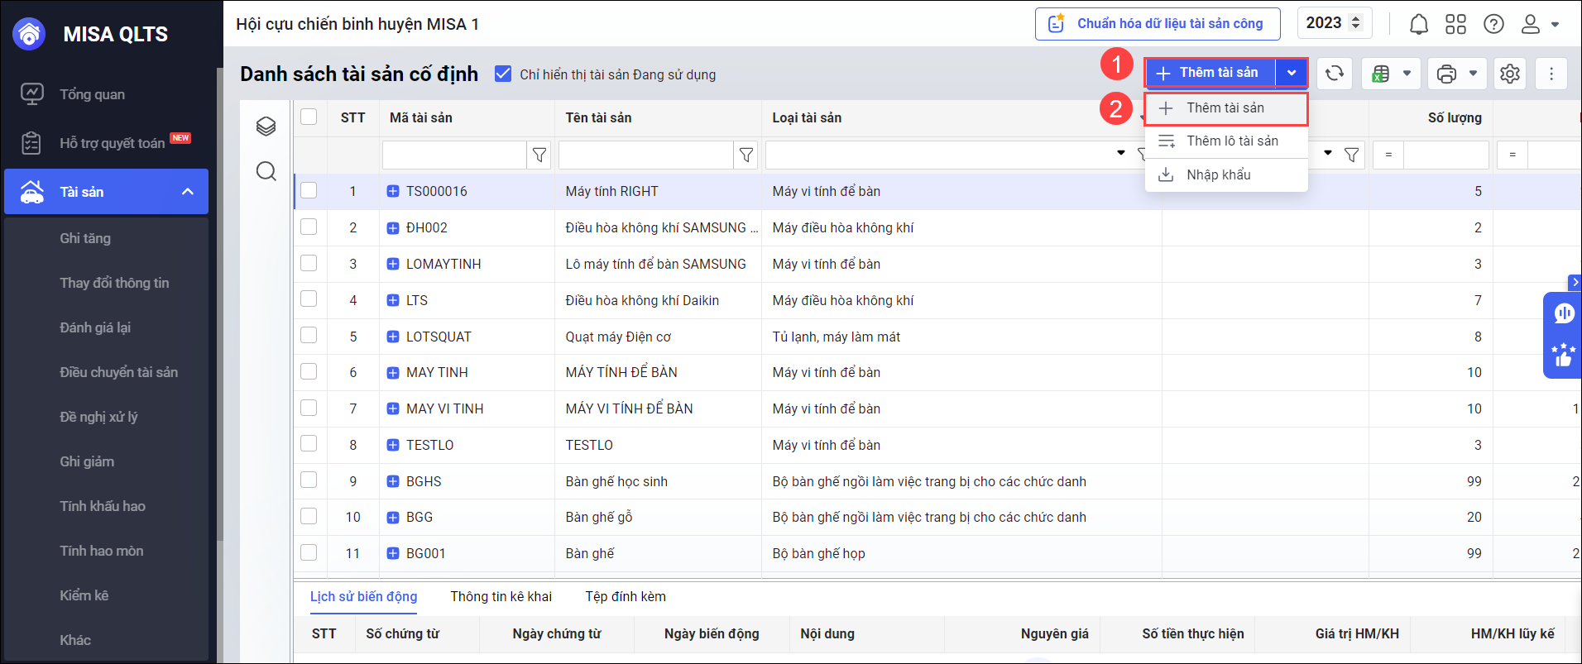This screenshot has width=1582, height=664.
Task: Open the notifications bell
Action: 1418,24
